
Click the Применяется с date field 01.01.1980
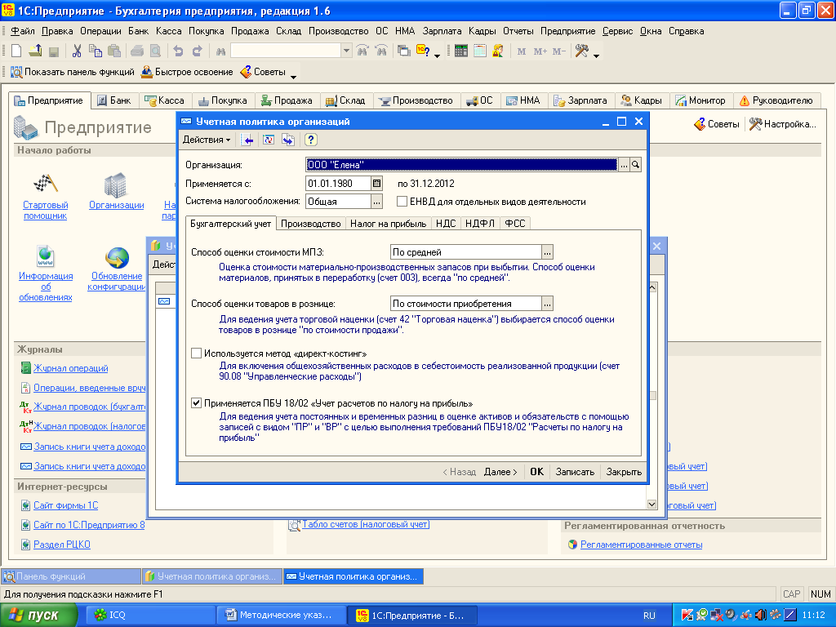pos(338,184)
